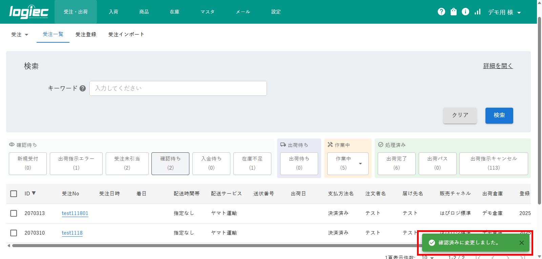This screenshot has height=259, width=542.
Task: Toggle the select-all checkbox in table header
Action: (14, 194)
